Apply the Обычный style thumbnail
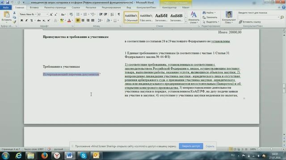This screenshot has width=286, height=160. (131, 17)
